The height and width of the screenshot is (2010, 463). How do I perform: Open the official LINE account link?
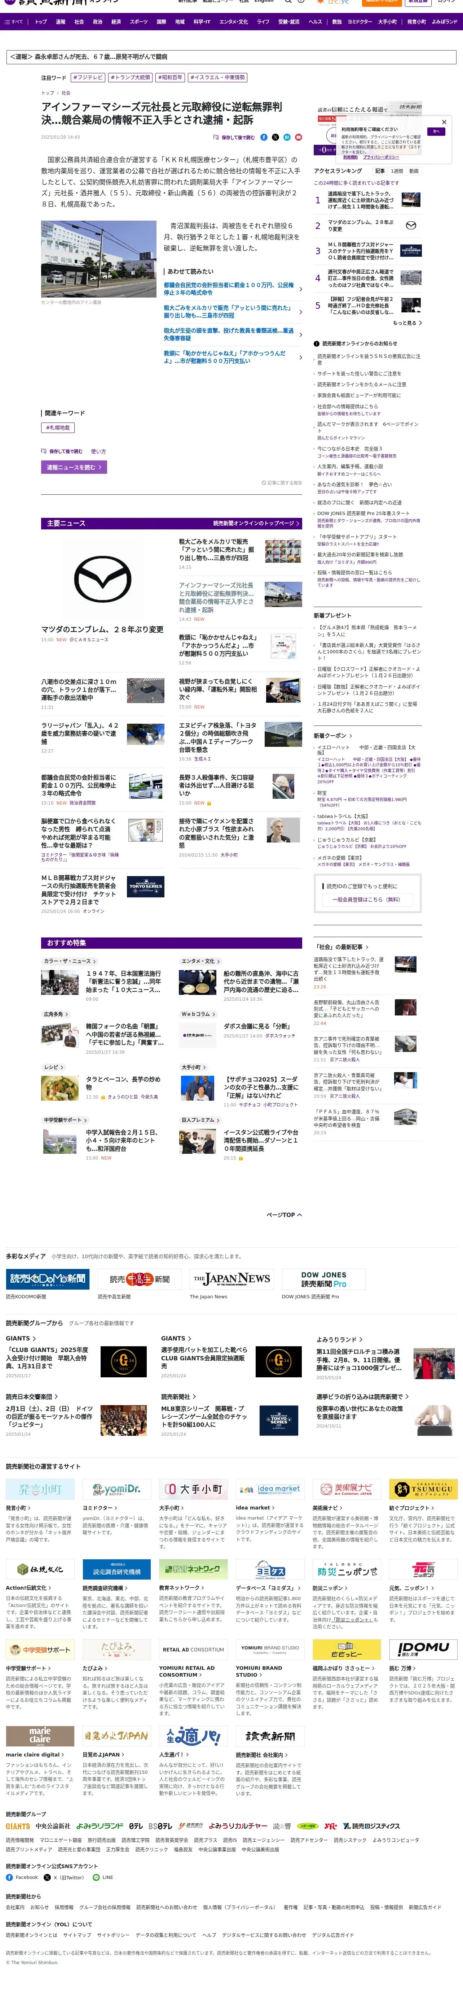[103, 1877]
